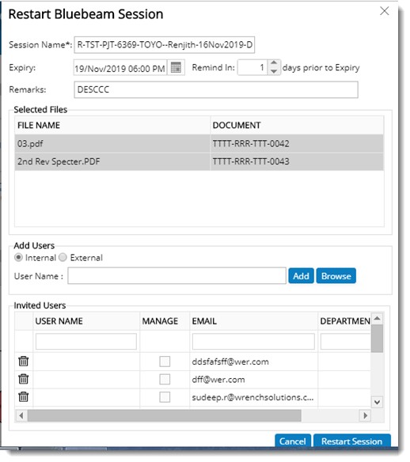The width and height of the screenshot is (410, 462).
Task: Click the Browse users button
Action: point(336,276)
